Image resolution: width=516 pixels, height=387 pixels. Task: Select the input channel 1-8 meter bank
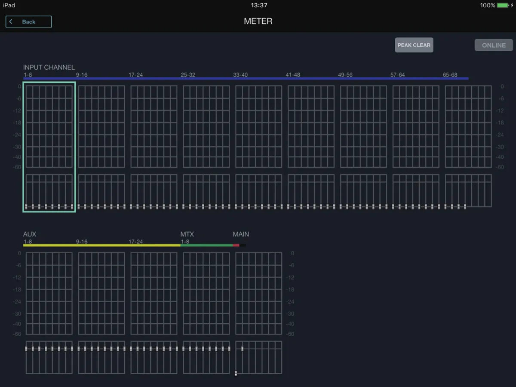pos(49,147)
